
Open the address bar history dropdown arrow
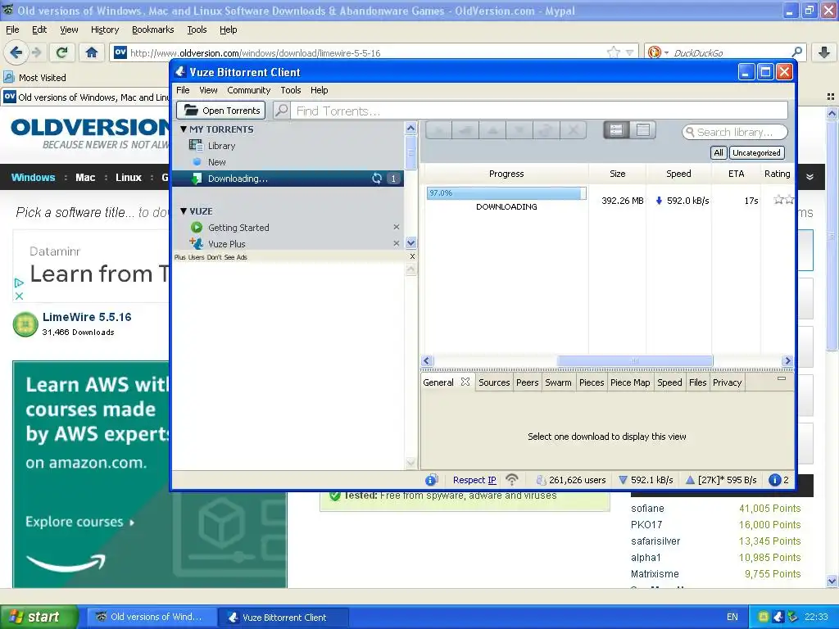click(x=630, y=53)
